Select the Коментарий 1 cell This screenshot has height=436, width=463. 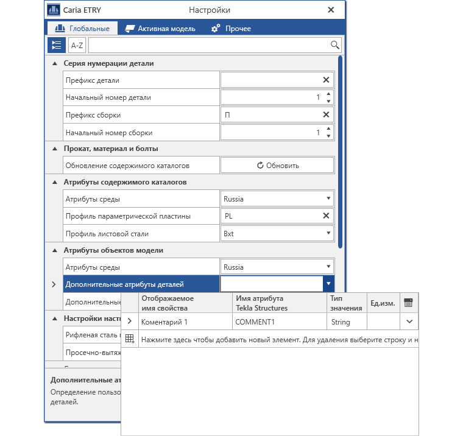coord(185,322)
